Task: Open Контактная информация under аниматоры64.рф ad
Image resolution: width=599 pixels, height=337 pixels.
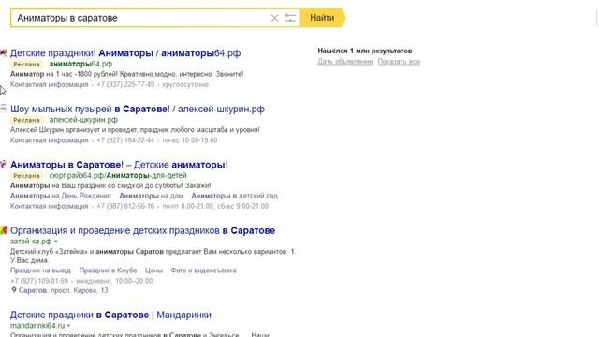Action: click(x=49, y=84)
